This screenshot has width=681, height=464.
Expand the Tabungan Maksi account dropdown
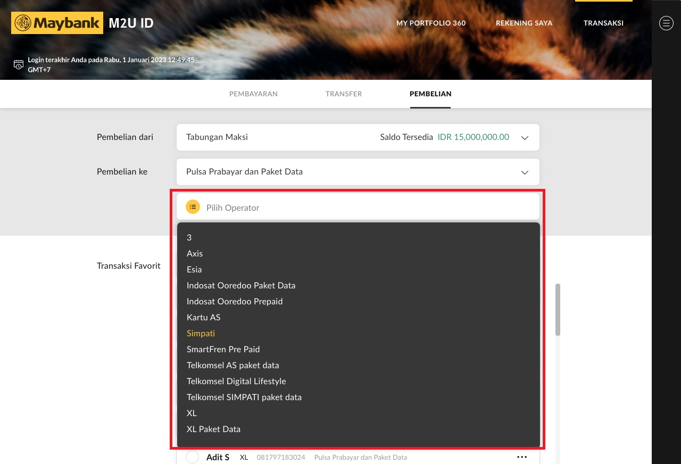coord(358,137)
